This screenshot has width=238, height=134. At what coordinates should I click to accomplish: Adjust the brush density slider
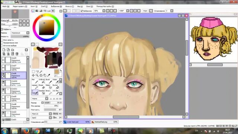(x=53, y=110)
